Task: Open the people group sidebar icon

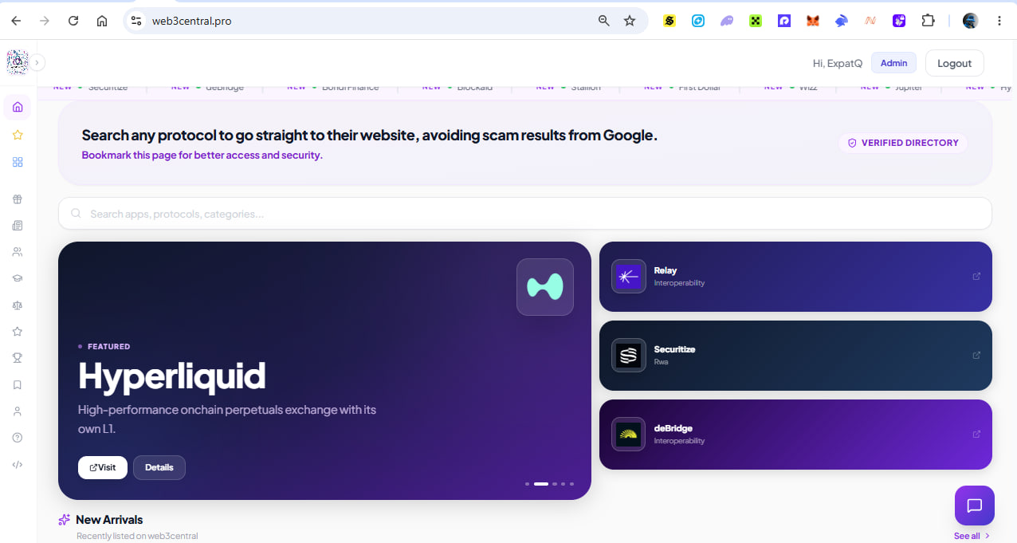Action: click(x=18, y=252)
